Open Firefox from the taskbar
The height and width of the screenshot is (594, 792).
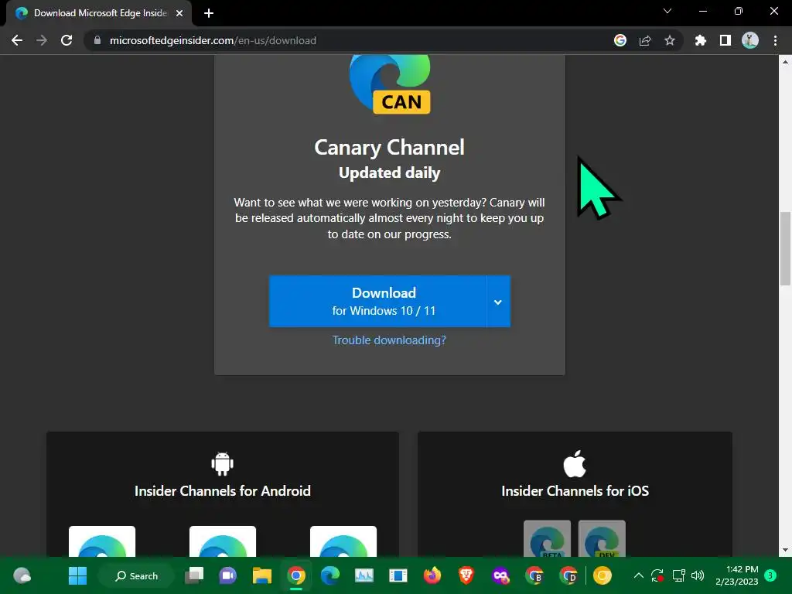pos(432,575)
